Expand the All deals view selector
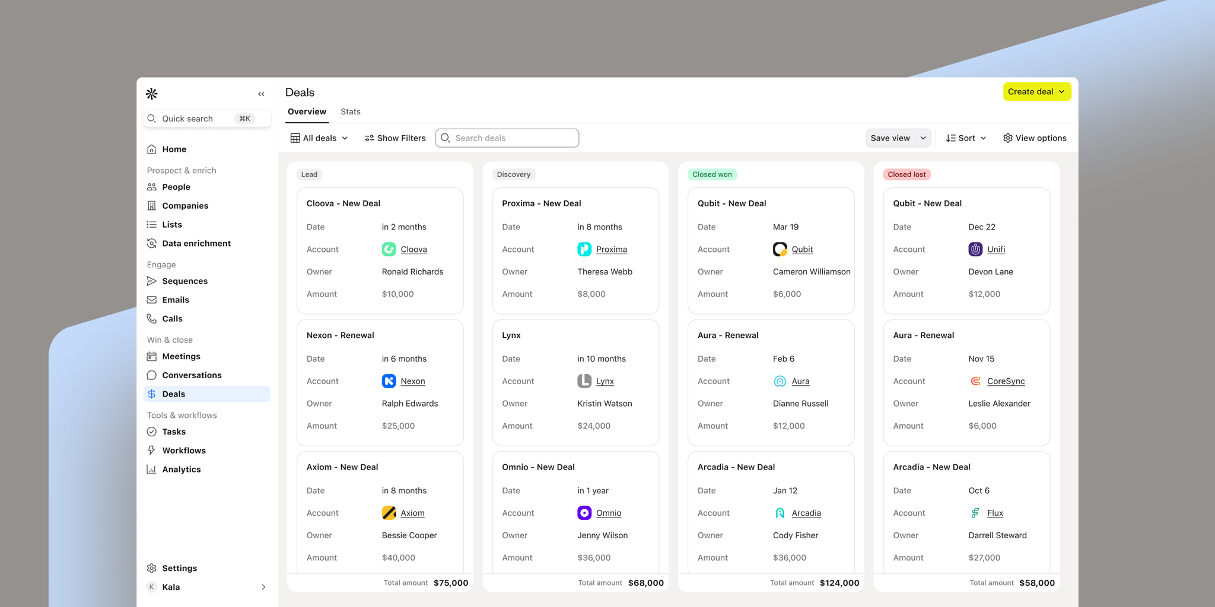Viewport: 1215px width, 607px height. [319, 138]
